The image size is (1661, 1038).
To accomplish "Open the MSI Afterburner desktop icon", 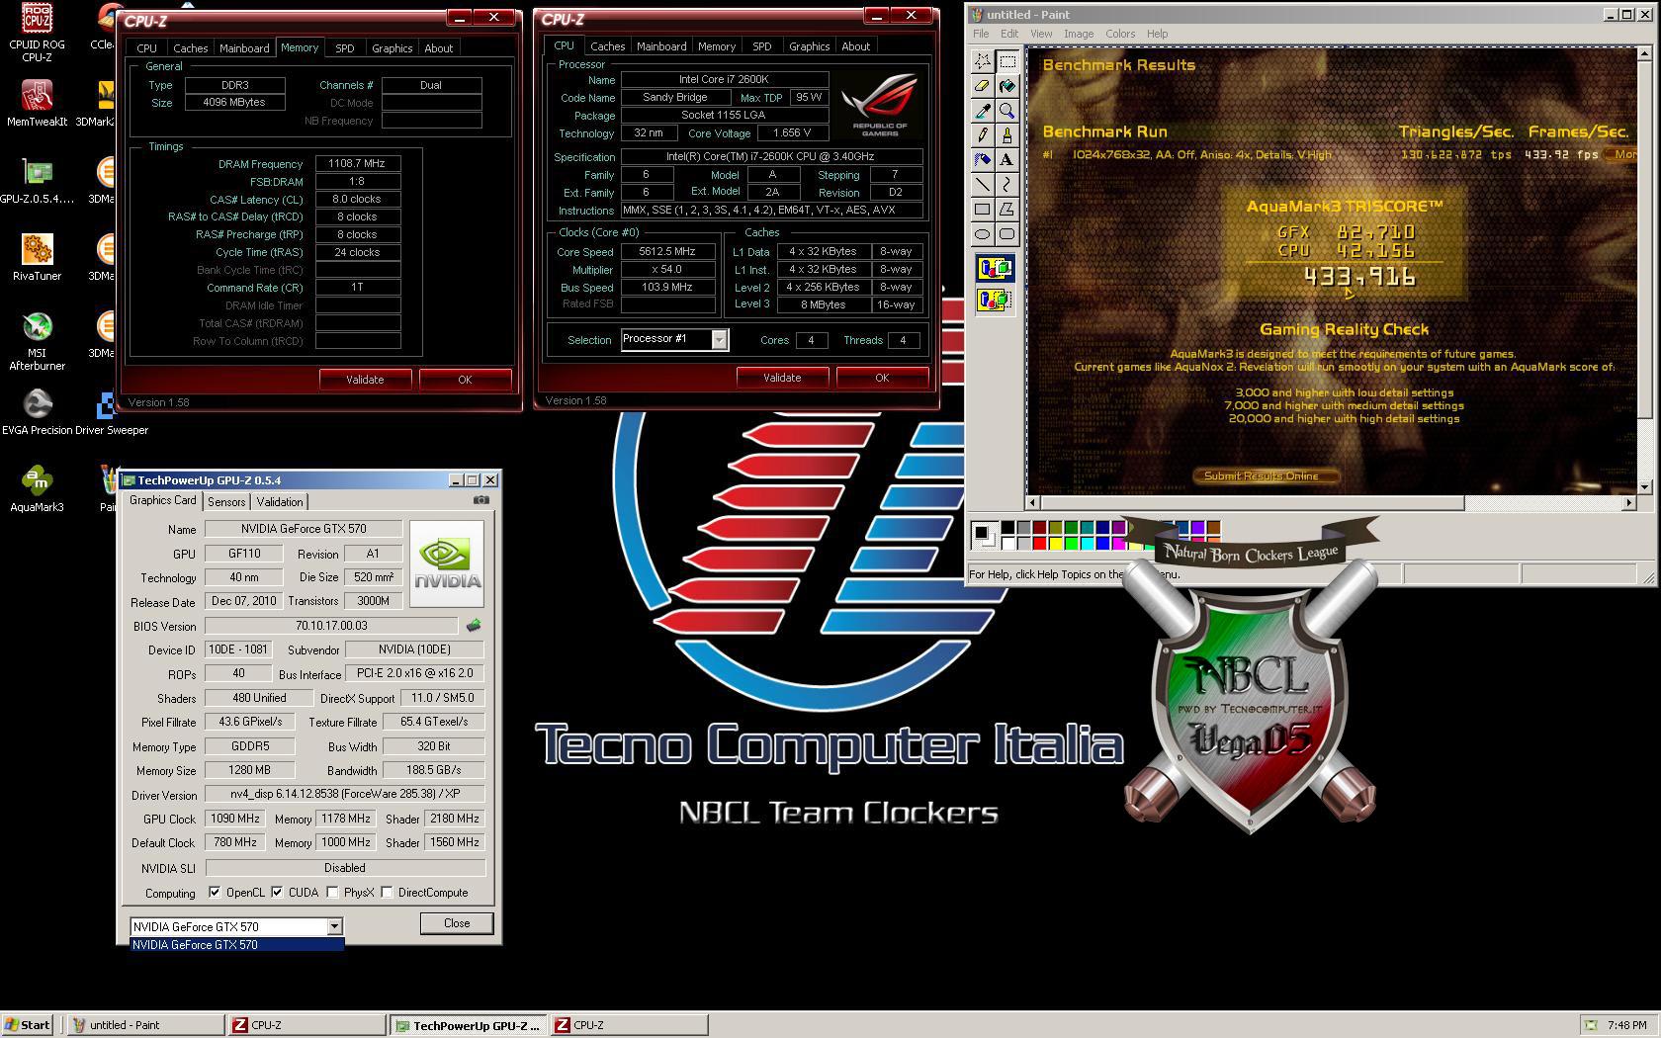I will tap(37, 341).
